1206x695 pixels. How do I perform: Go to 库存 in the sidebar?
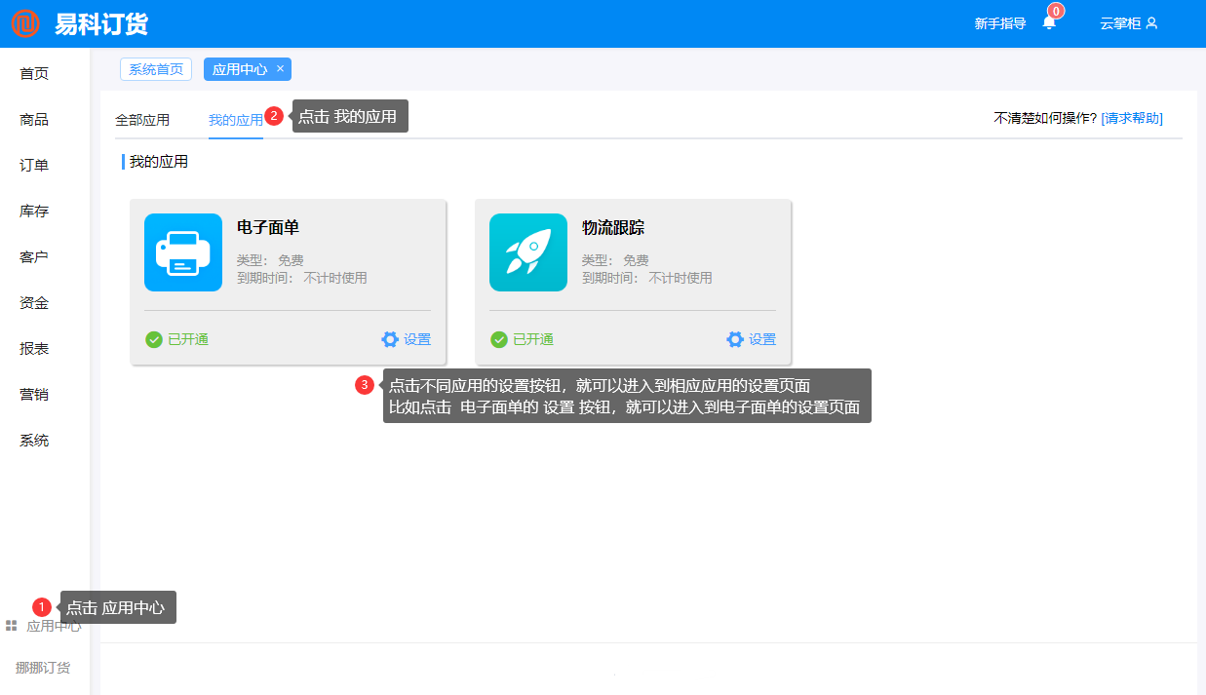(34, 212)
